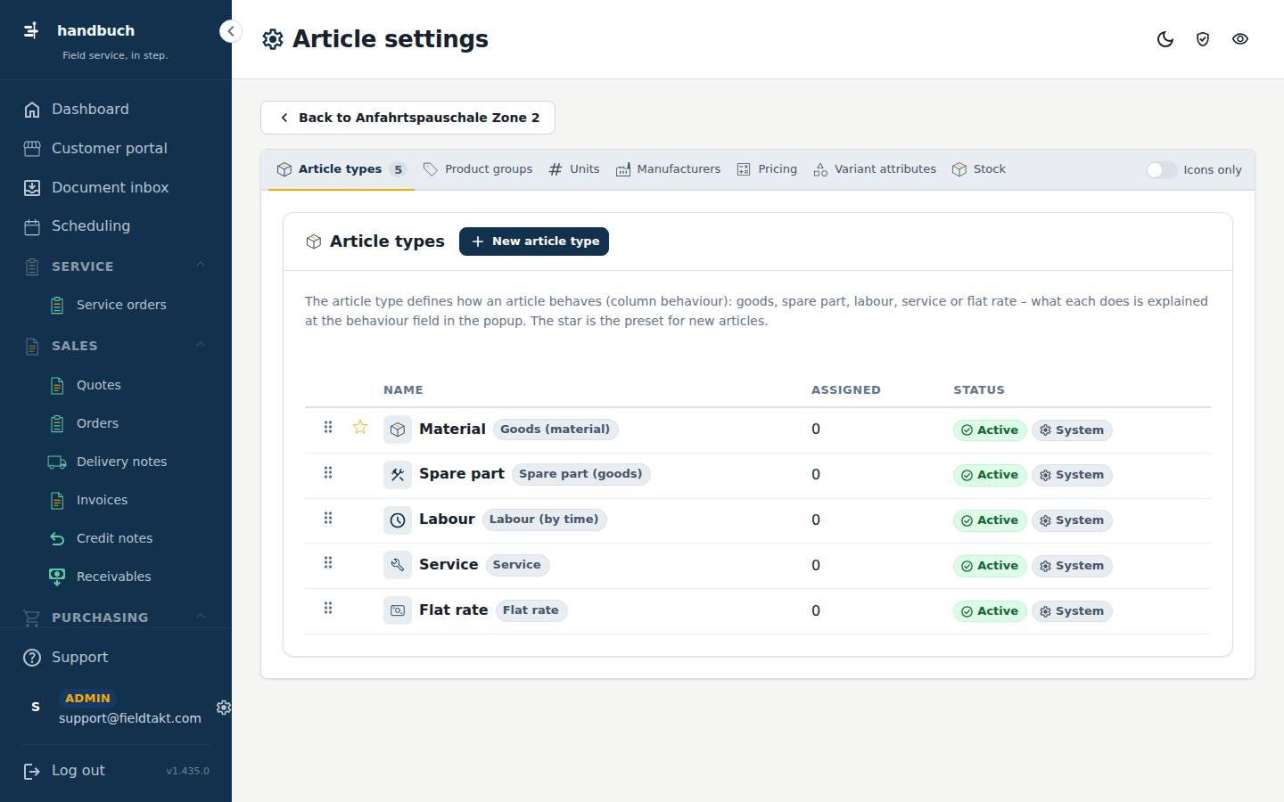
Task: Click the Spare part tools icon
Action: (x=398, y=475)
